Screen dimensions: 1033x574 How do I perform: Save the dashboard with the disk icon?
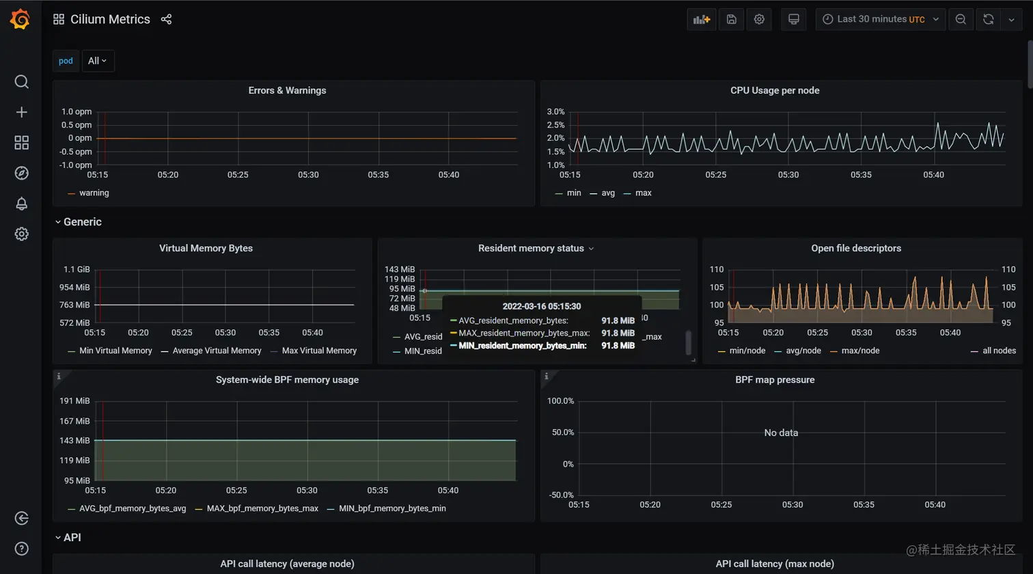point(731,19)
